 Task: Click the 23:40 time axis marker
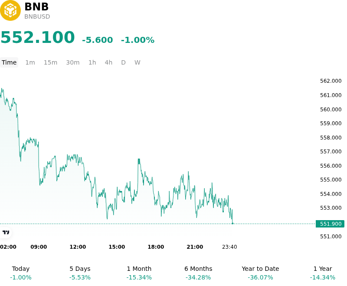coord(229,247)
